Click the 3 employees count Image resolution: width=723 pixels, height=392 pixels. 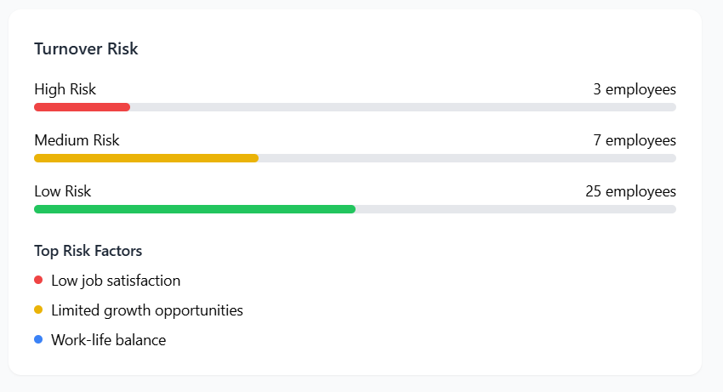tap(635, 89)
